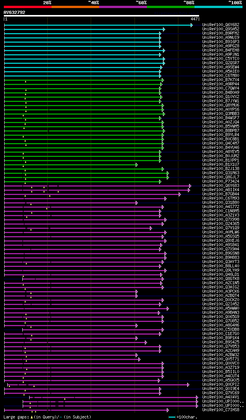The width and height of the screenshot is (246, 420).
Task: Select the UniRef100_B9GSN8 label
Action: [221, 253]
